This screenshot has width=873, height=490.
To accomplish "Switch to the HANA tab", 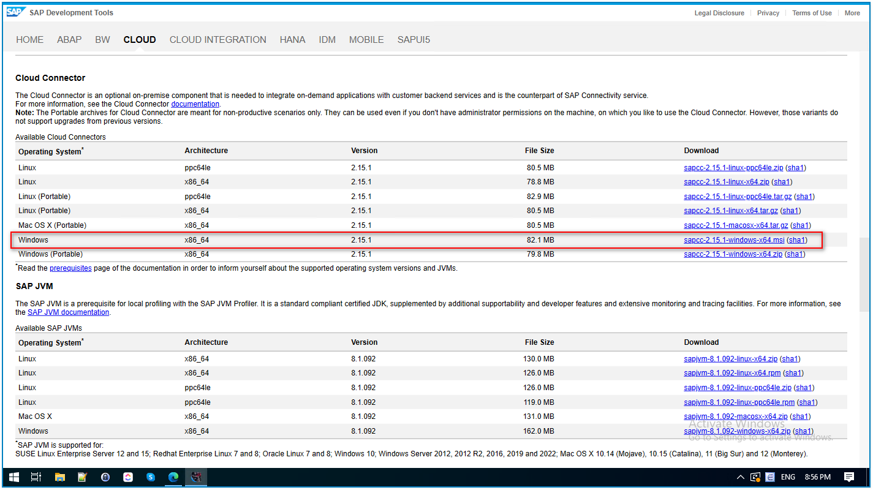I will pos(292,39).
